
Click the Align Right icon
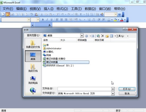(x=66, y=20)
